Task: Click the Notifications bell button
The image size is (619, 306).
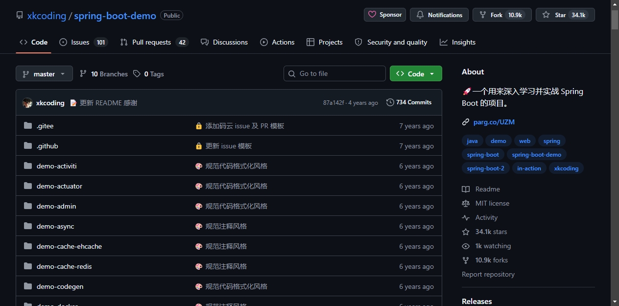Action: pos(439,15)
